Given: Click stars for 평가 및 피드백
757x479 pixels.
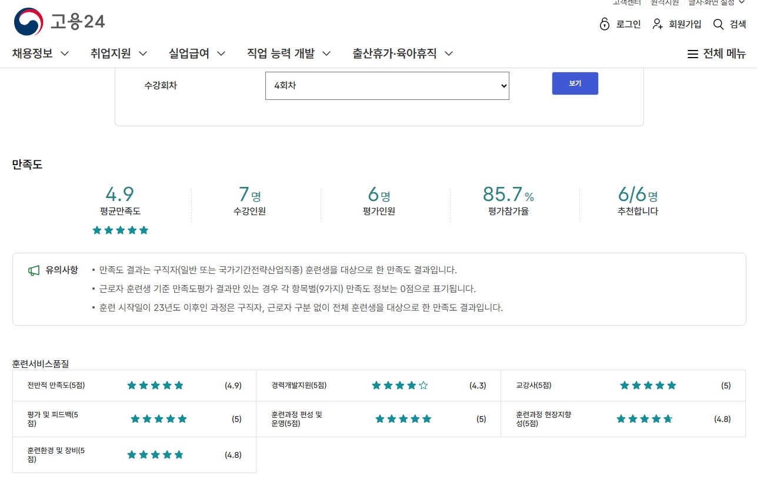Looking at the screenshot, I should click(x=159, y=419).
